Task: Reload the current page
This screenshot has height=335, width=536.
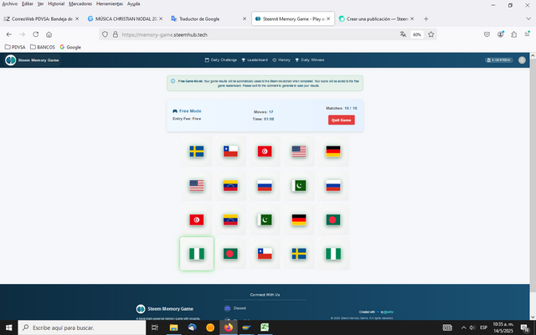Action: (35, 34)
